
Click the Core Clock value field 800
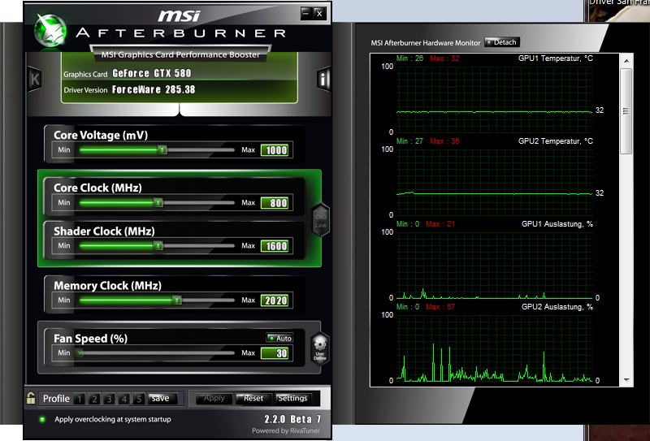(x=276, y=203)
